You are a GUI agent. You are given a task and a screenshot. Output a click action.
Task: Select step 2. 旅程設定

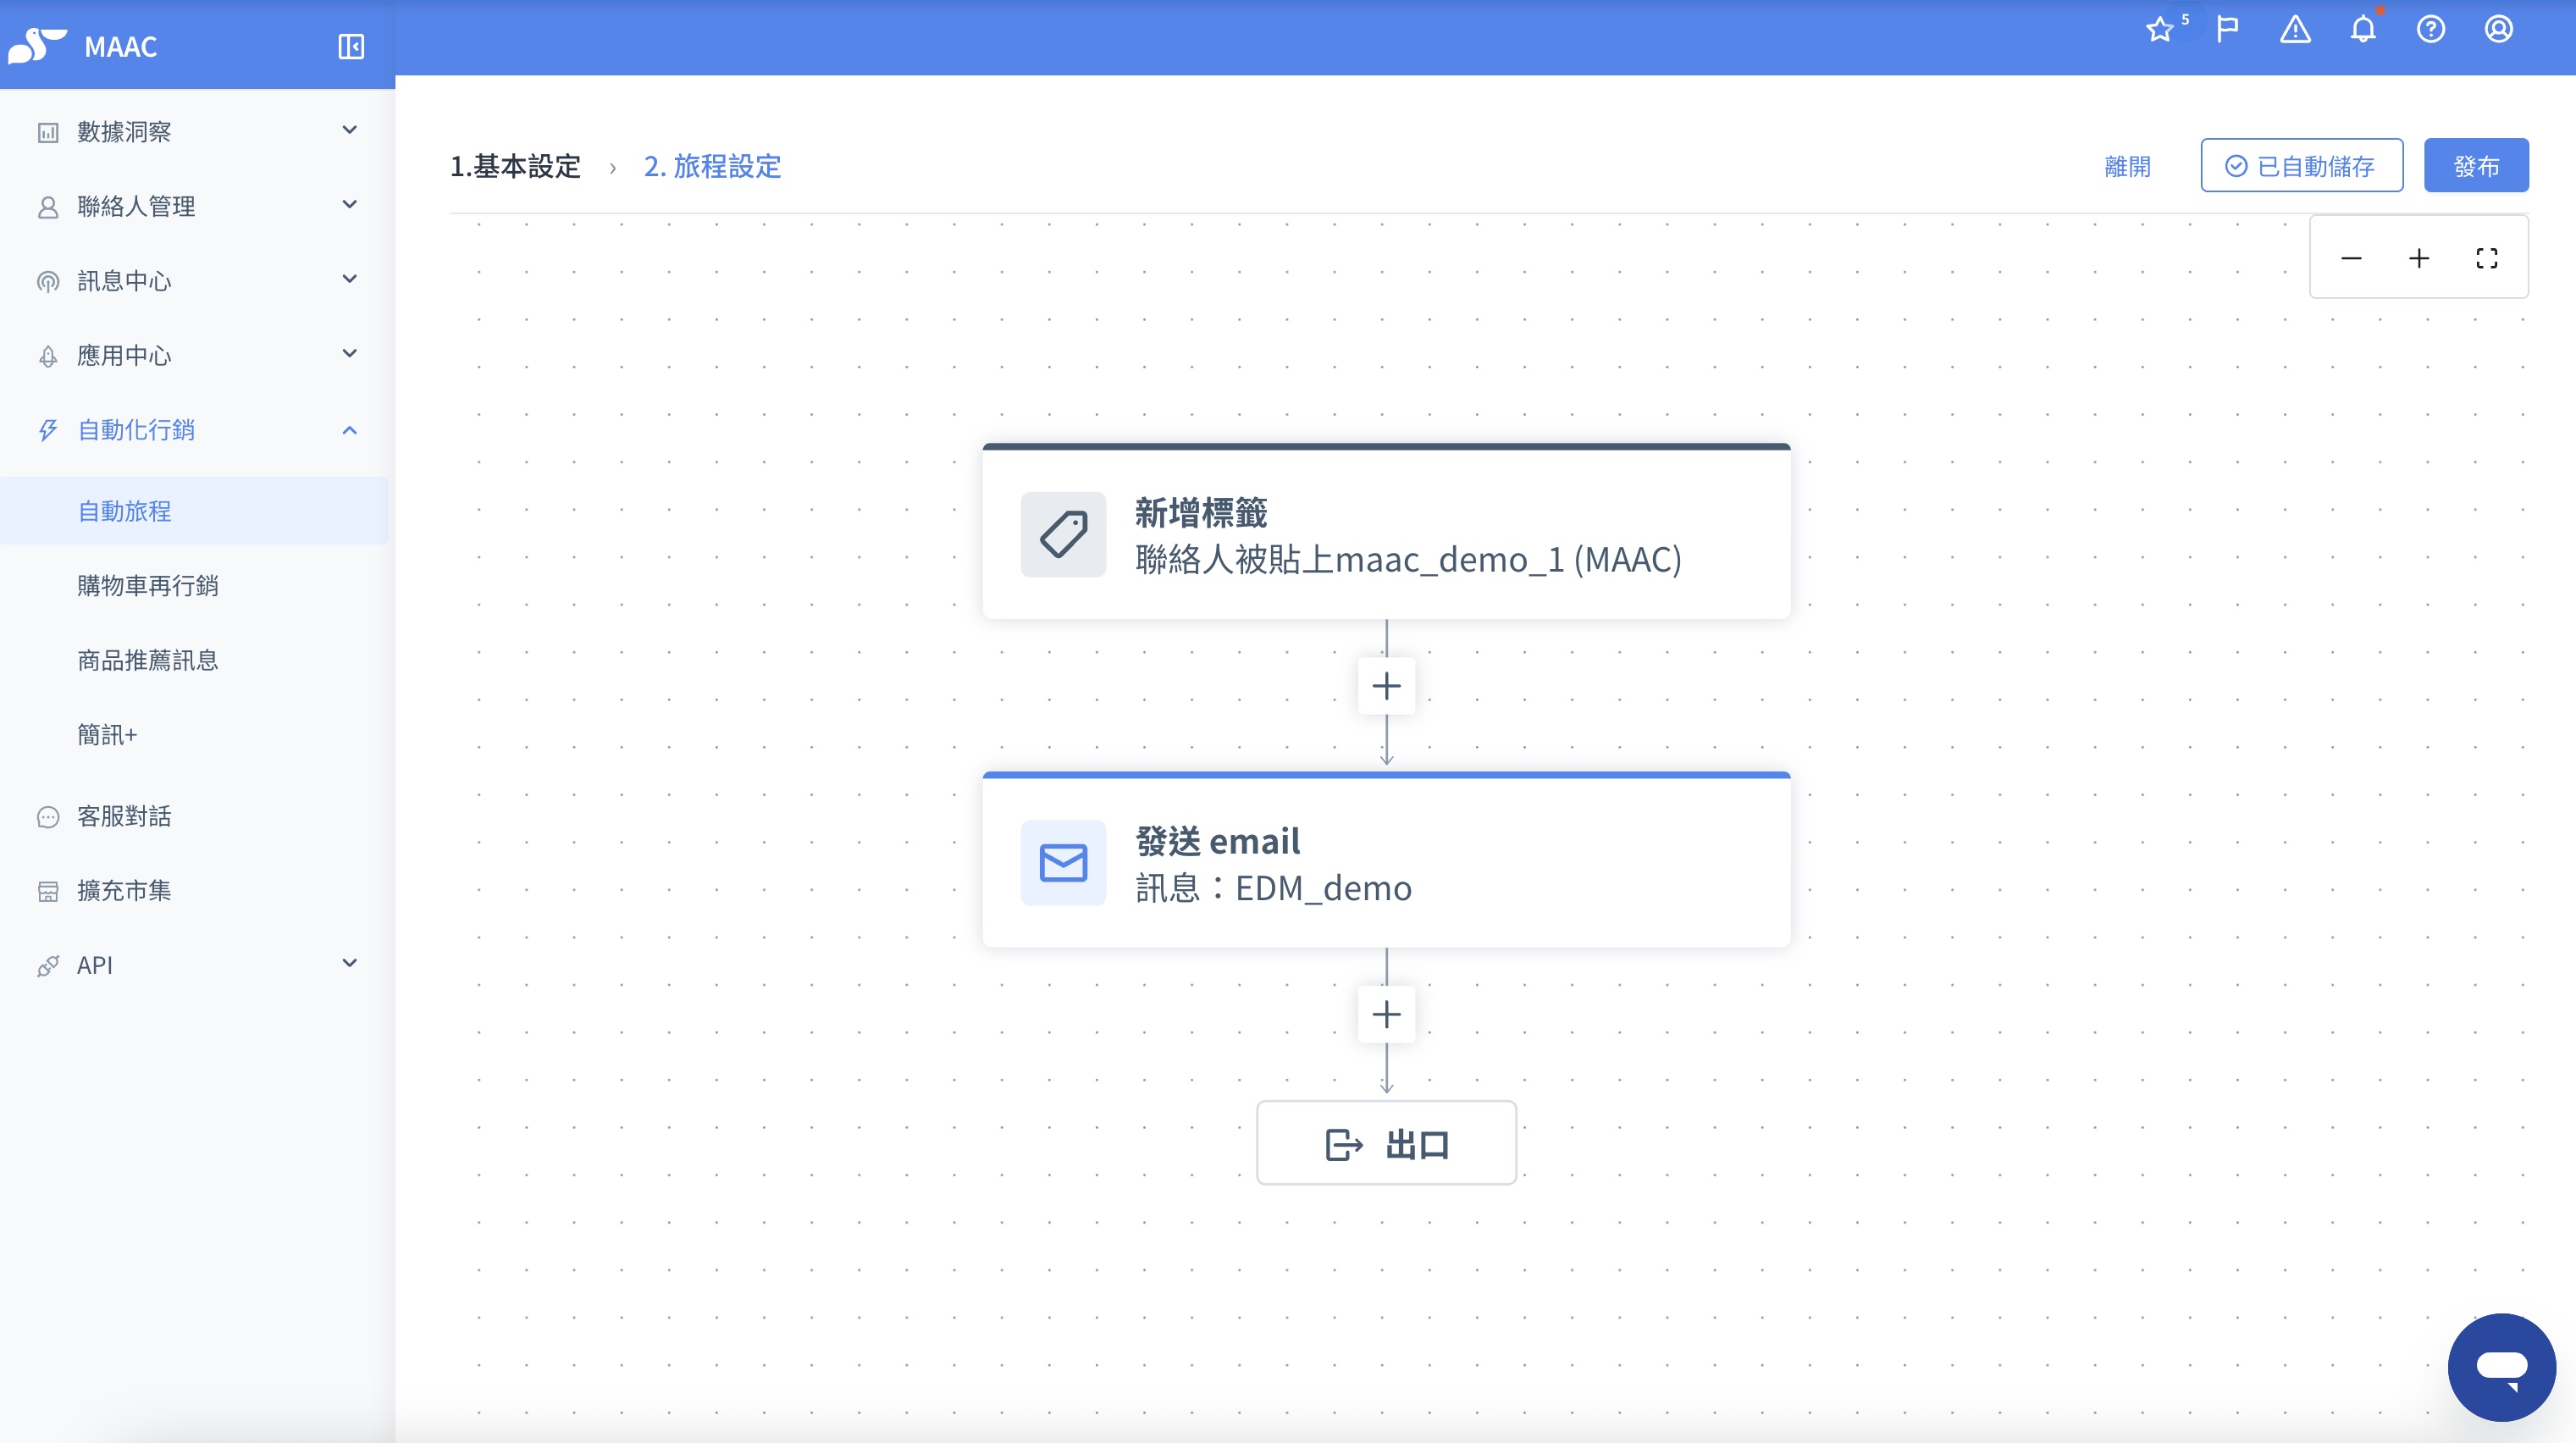pos(712,166)
